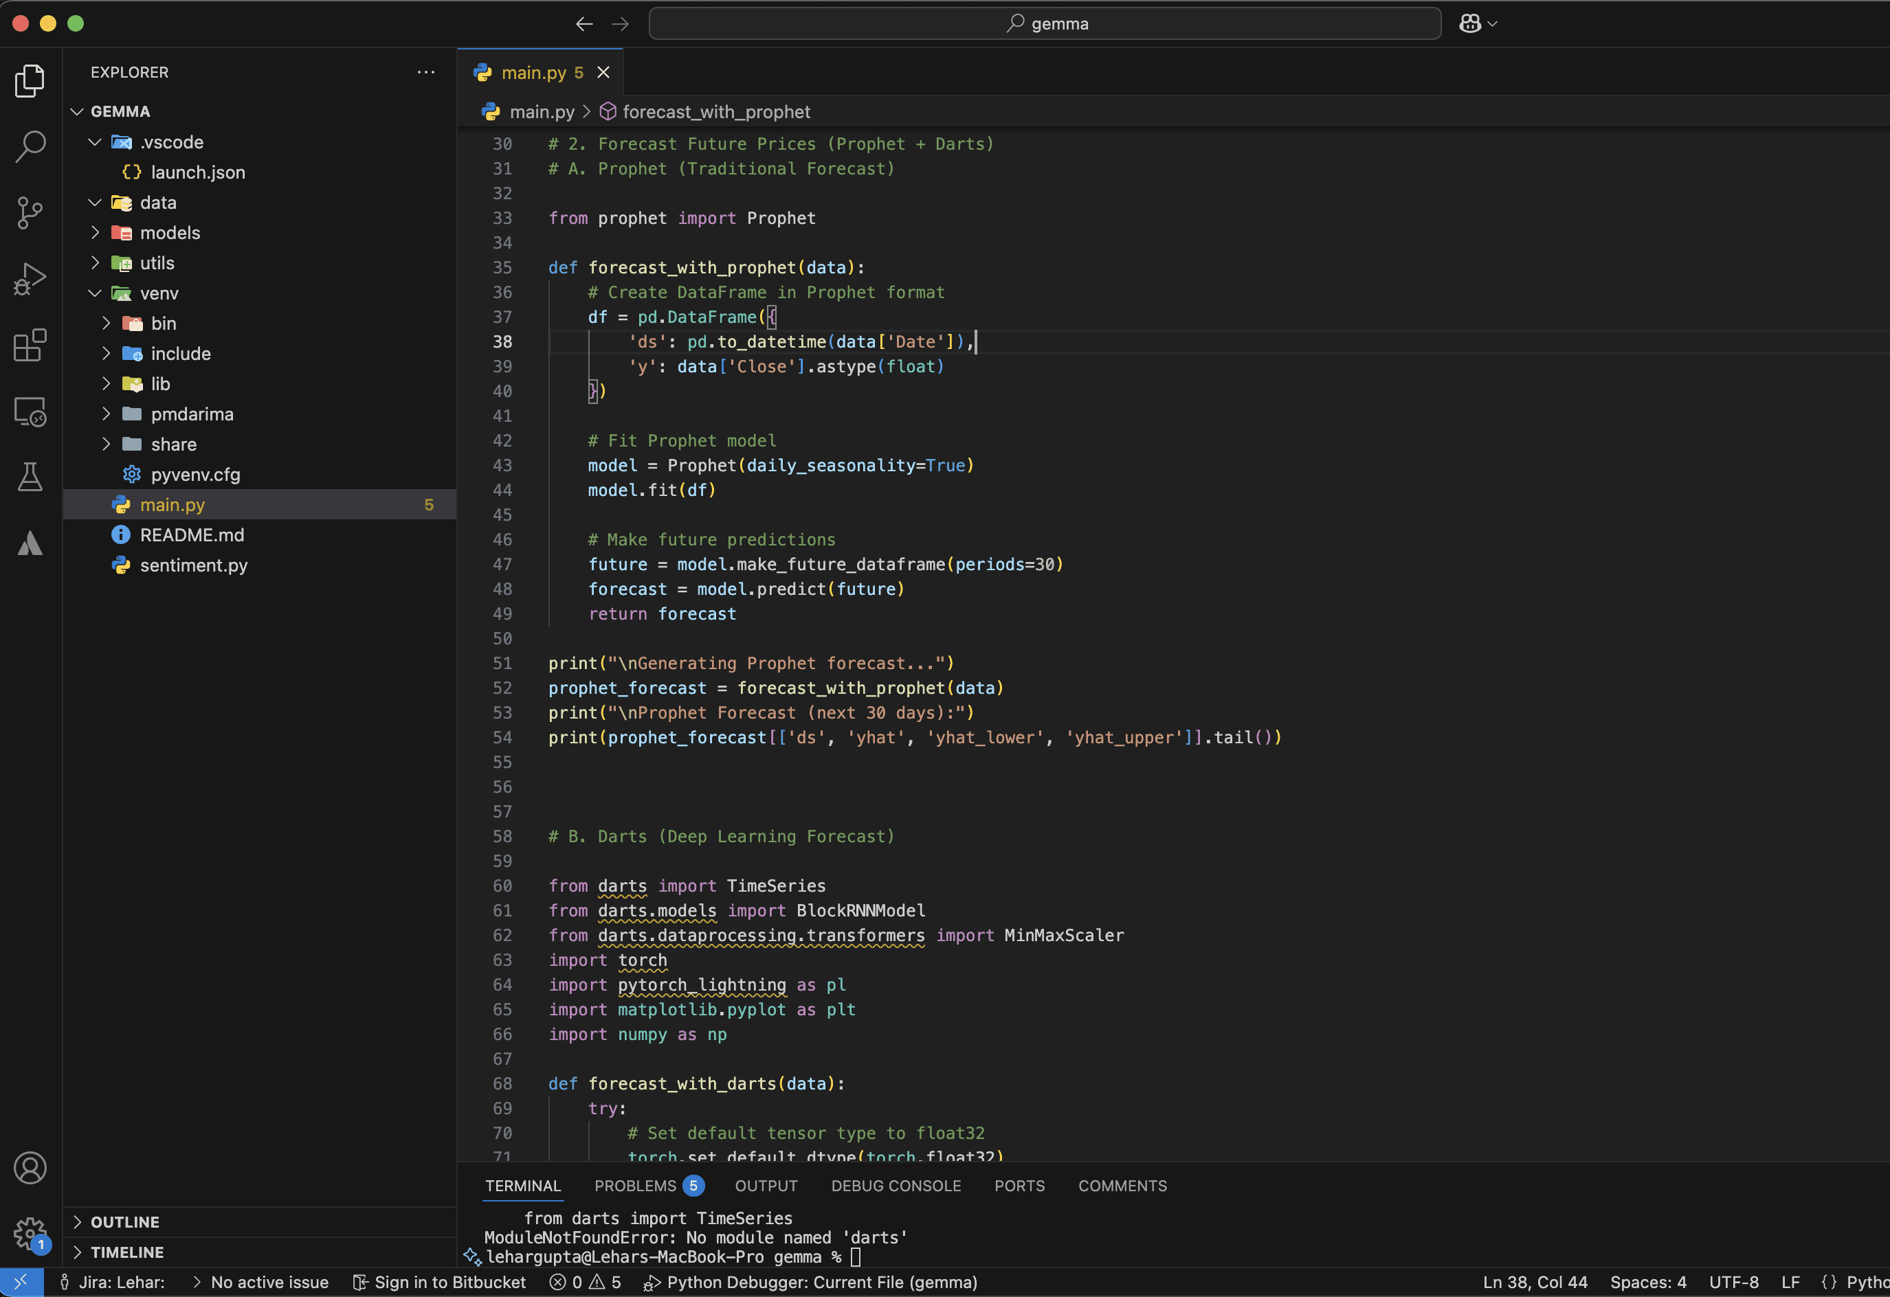1890x1297 pixels.
Task: Open the Manage gear icon
Action: pyautogui.click(x=30, y=1234)
